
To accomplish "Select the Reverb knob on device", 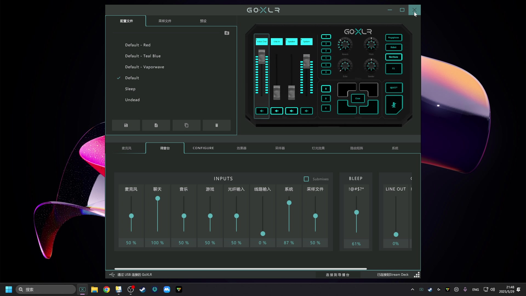I will (x=345, y=44).
